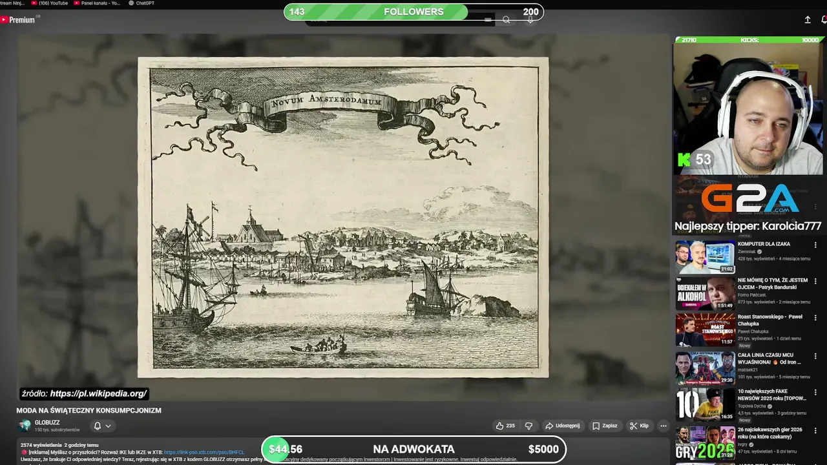Click the 'Ziemniak' channel name
This screenshot has width=827, height=465.
pyautogui.click(x=747, y=251)
